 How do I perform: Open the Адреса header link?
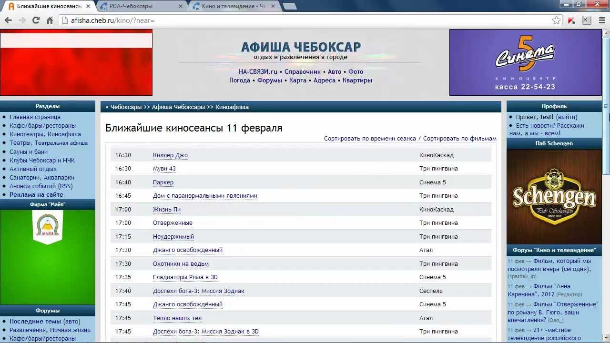(x=325, y=81)
